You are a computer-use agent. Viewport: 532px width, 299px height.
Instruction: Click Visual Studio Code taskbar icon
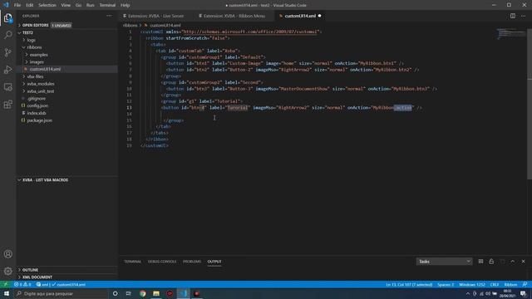tap(183, 293)
